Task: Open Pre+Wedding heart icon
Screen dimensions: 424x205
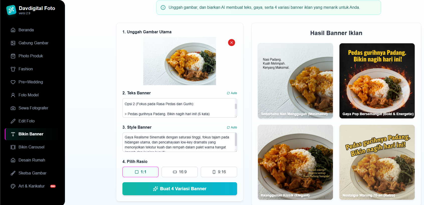Action: tap(13, 82)
